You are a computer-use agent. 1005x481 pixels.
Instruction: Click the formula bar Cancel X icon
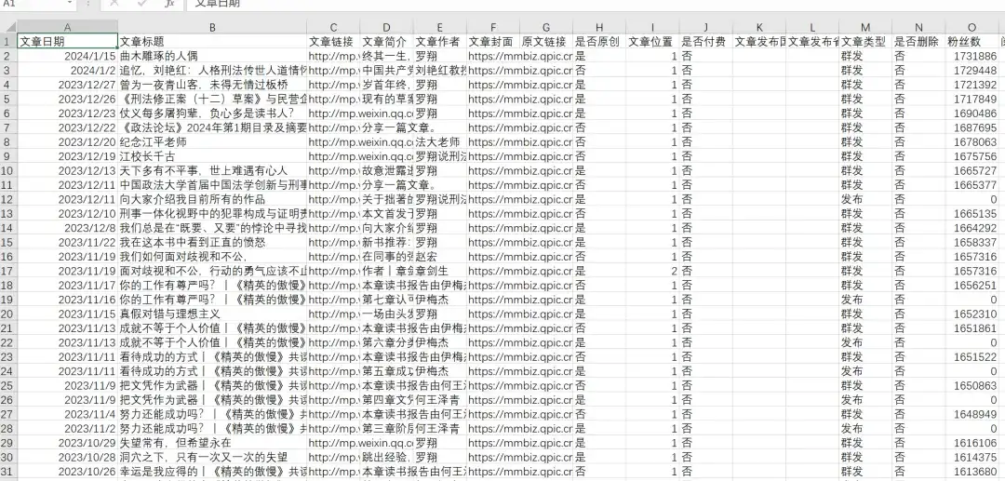pos(114,3)
